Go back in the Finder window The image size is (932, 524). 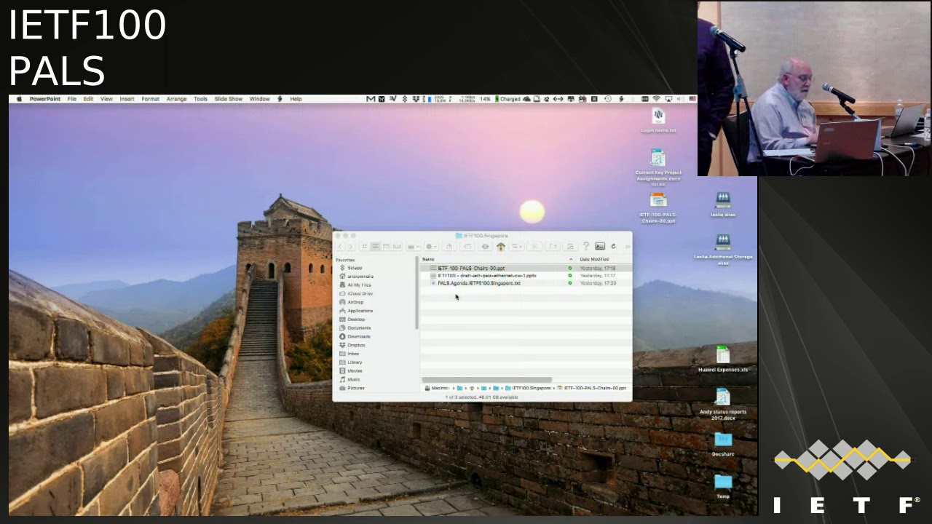(340, 247)
